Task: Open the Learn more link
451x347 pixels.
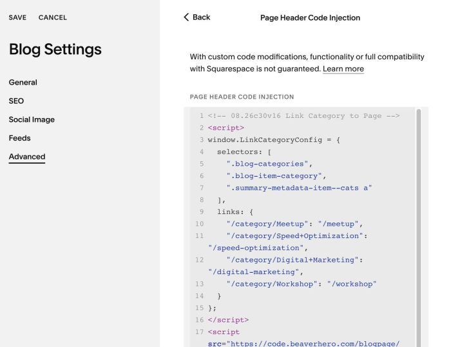Action: (x=343, y=69)
